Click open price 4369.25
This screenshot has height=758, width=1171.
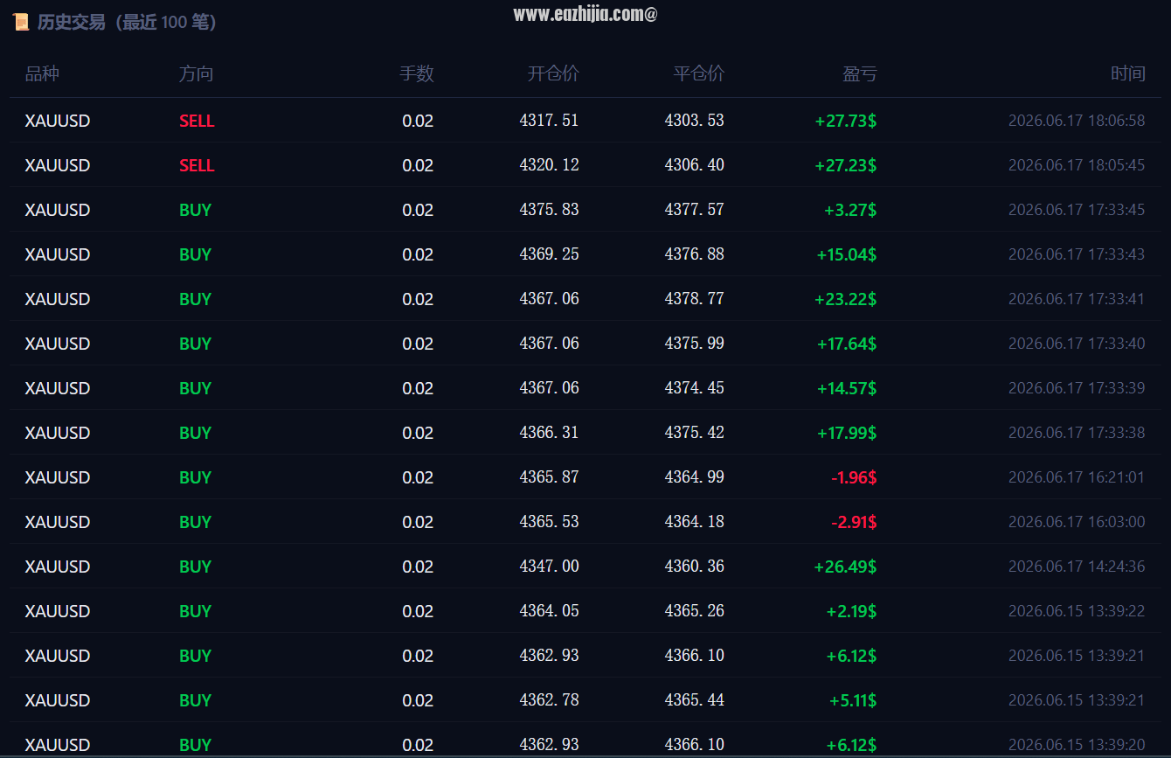click(x=549, y=254)
